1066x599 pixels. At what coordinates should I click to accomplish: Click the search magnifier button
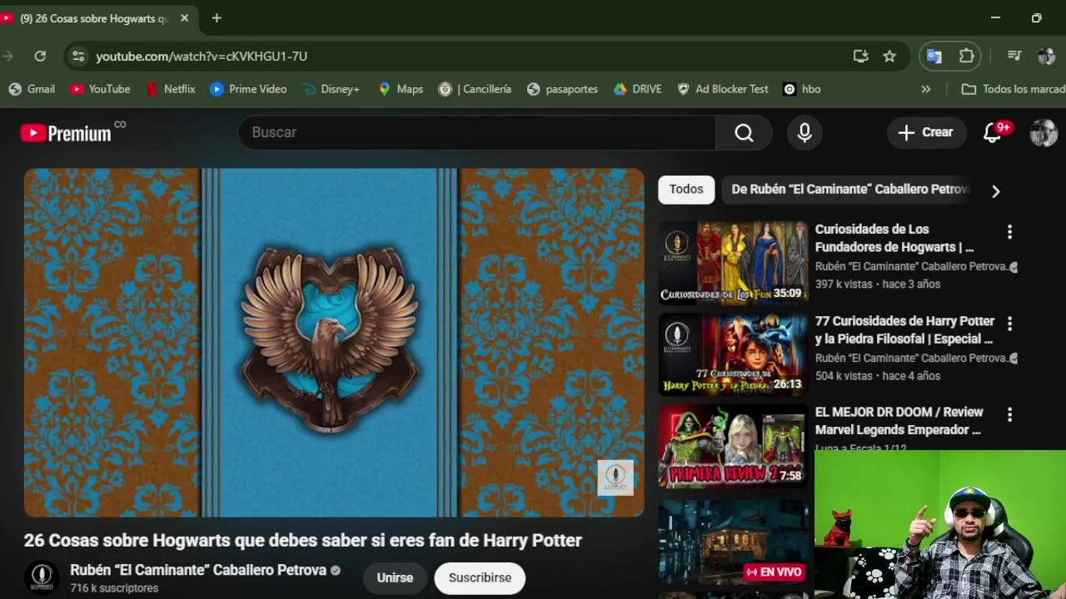pos(744,132)
